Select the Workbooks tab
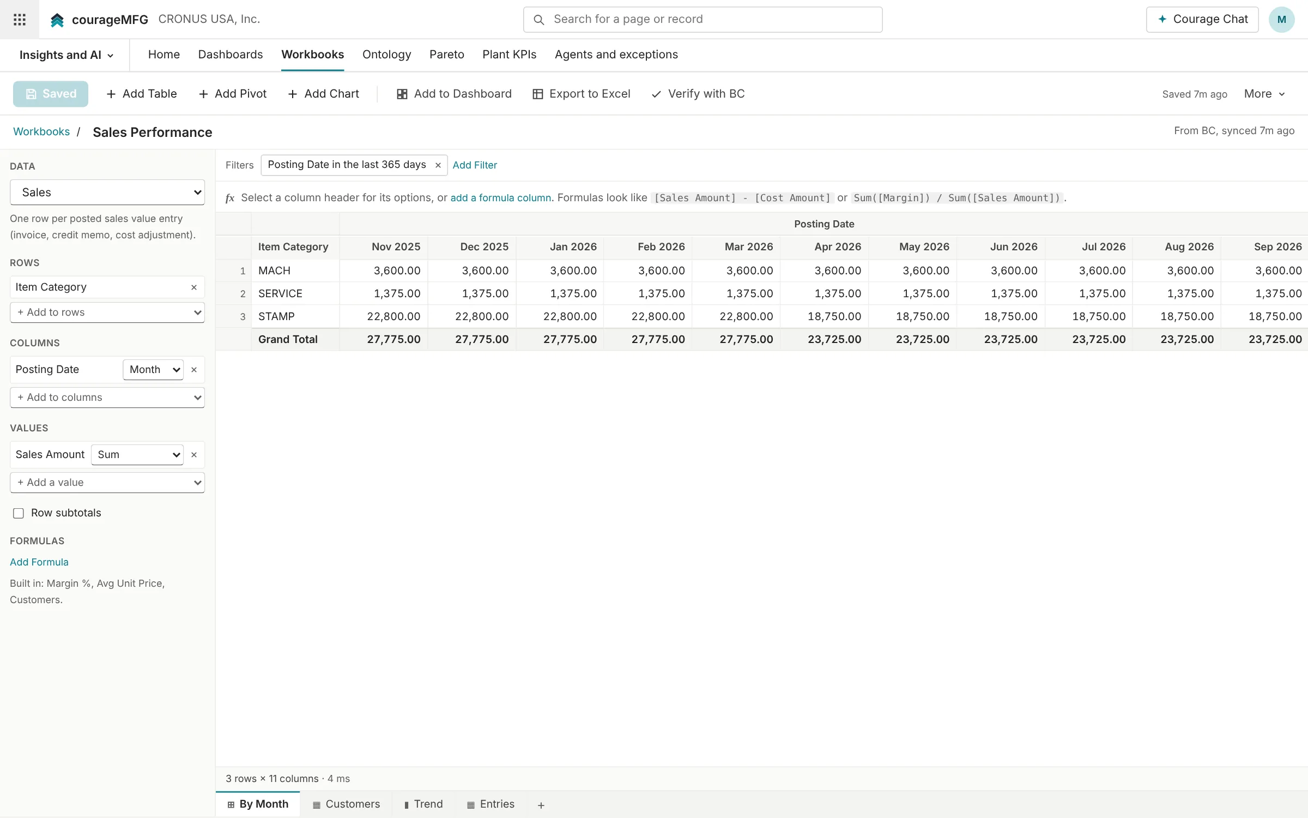This screenshot has width=1308, height=818. point(313,55)
